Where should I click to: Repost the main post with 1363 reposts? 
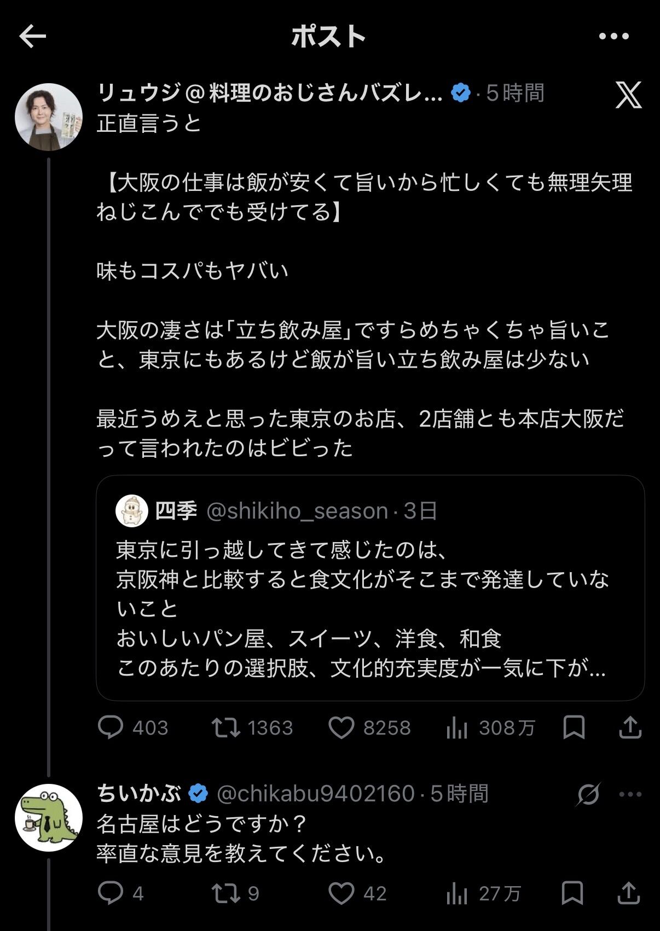tap(252, 728)
